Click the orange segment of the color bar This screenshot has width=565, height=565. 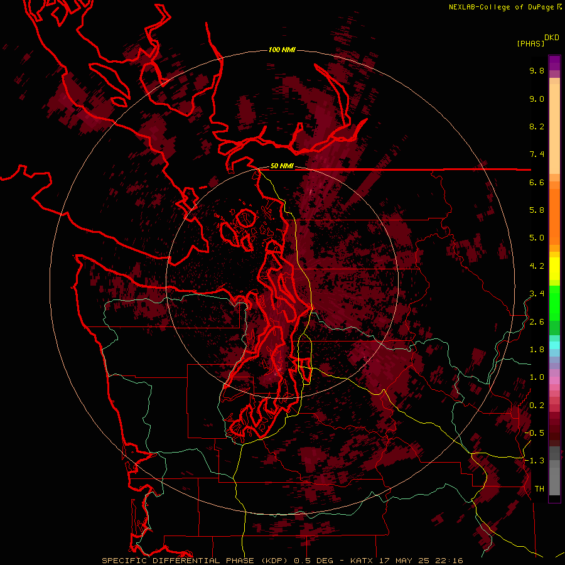click(554, 216)
